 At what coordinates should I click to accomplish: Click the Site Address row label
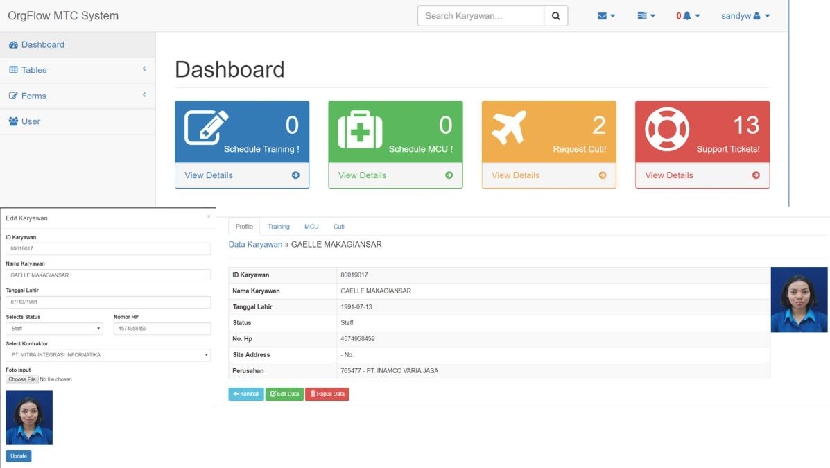252,355
